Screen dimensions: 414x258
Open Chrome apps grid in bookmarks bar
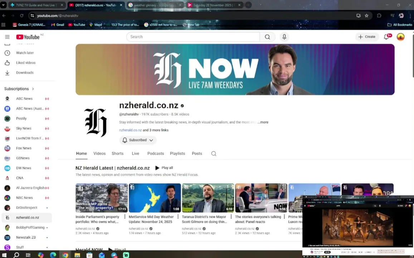coord(4,25)
